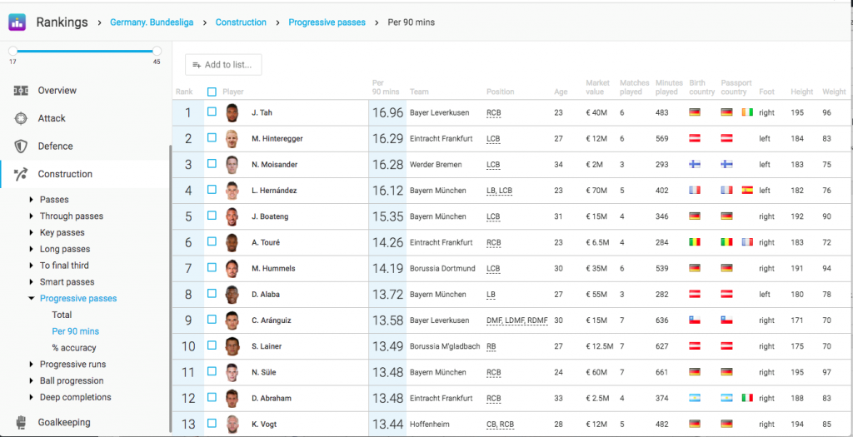
Task: Click the Ivory Coast passport flag for J. Tah
Action: click(x=747, y=112)
